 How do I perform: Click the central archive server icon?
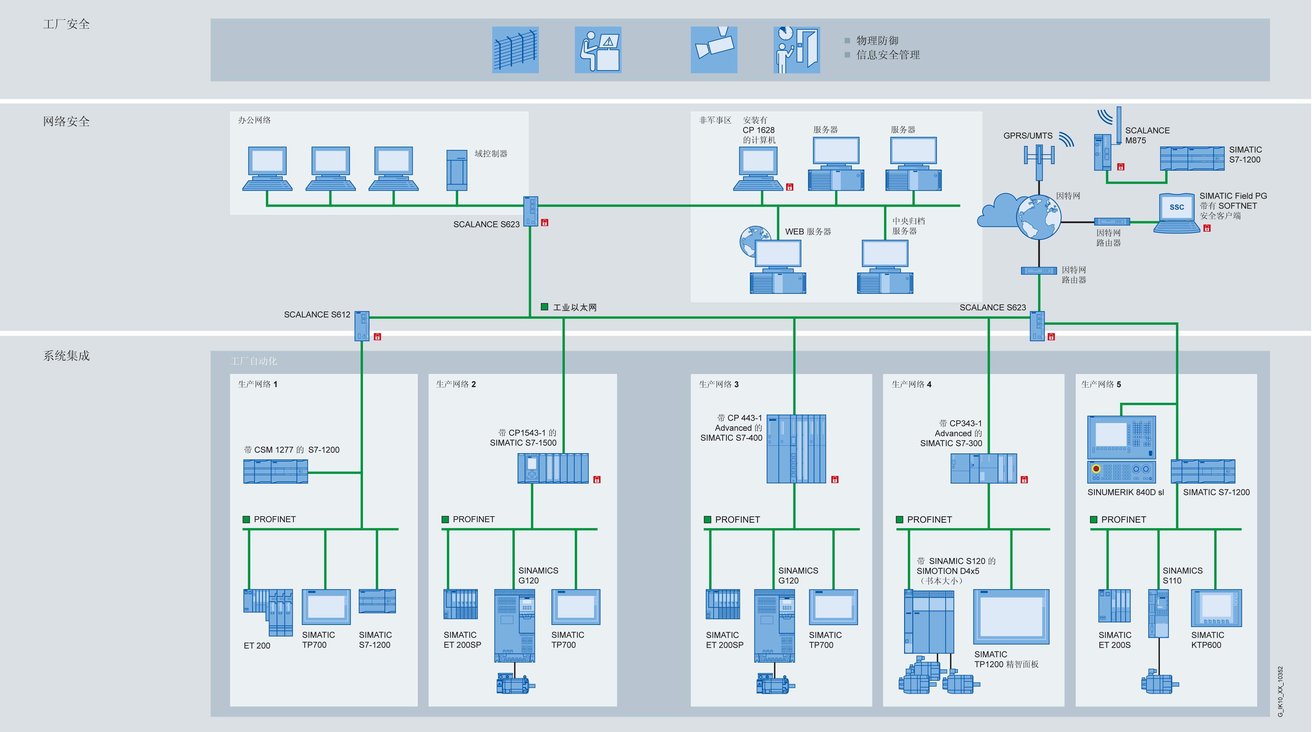(885, 267)
